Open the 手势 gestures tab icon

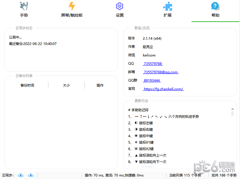click(24, 6)
